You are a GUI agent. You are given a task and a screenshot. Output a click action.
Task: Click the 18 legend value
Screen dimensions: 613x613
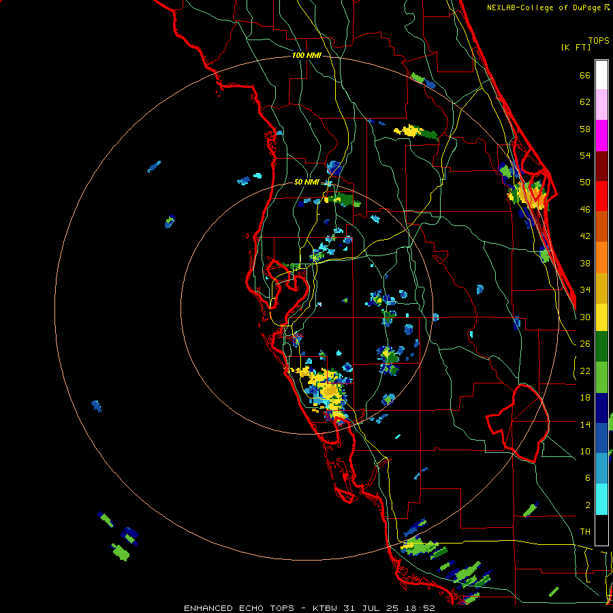(x=585, y=397)
